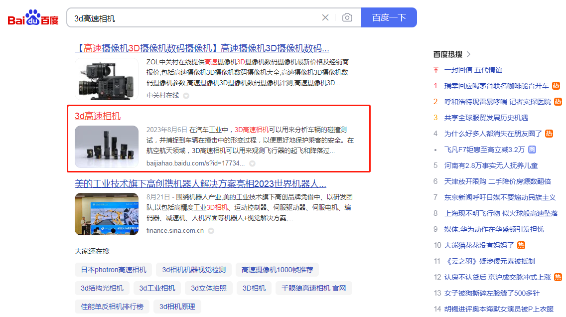Click the 热 badge beside 为什么好多人都消失在朋友圈了
Screen dimensions: 566x317
tap(549, 134)
